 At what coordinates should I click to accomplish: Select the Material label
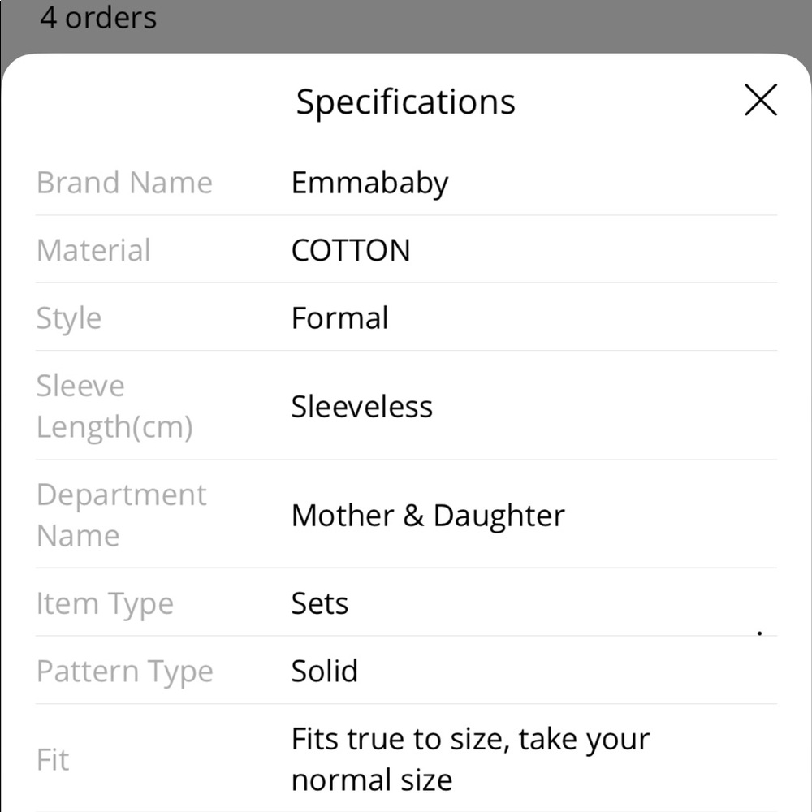[93, 250]
